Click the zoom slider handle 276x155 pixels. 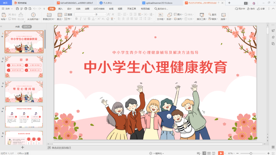pos(251,153)
